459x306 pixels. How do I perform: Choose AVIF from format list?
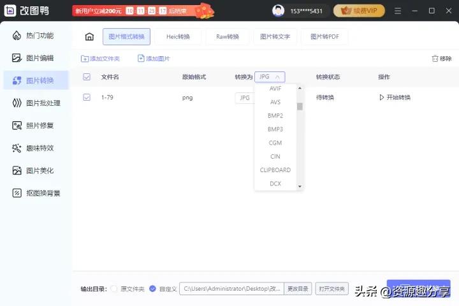coord(275,89)
